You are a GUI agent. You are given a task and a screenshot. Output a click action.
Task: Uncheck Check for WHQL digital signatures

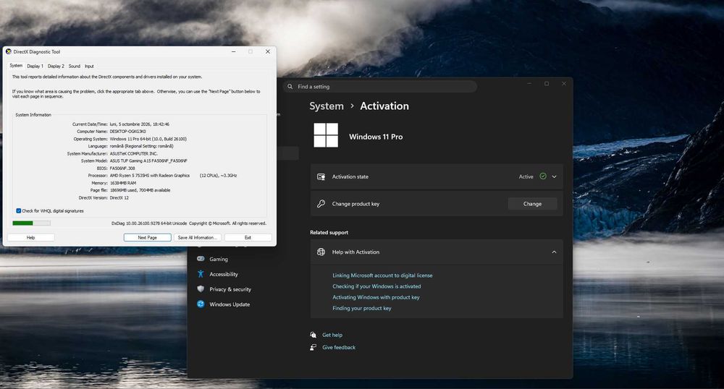pyautogui.click(x=19, y=210)
